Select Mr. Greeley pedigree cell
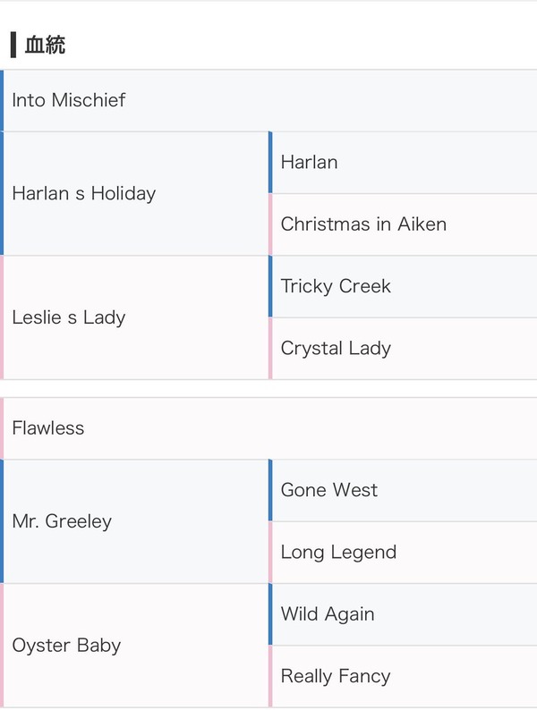The image size is (537, 710). (x=134, y=521)
